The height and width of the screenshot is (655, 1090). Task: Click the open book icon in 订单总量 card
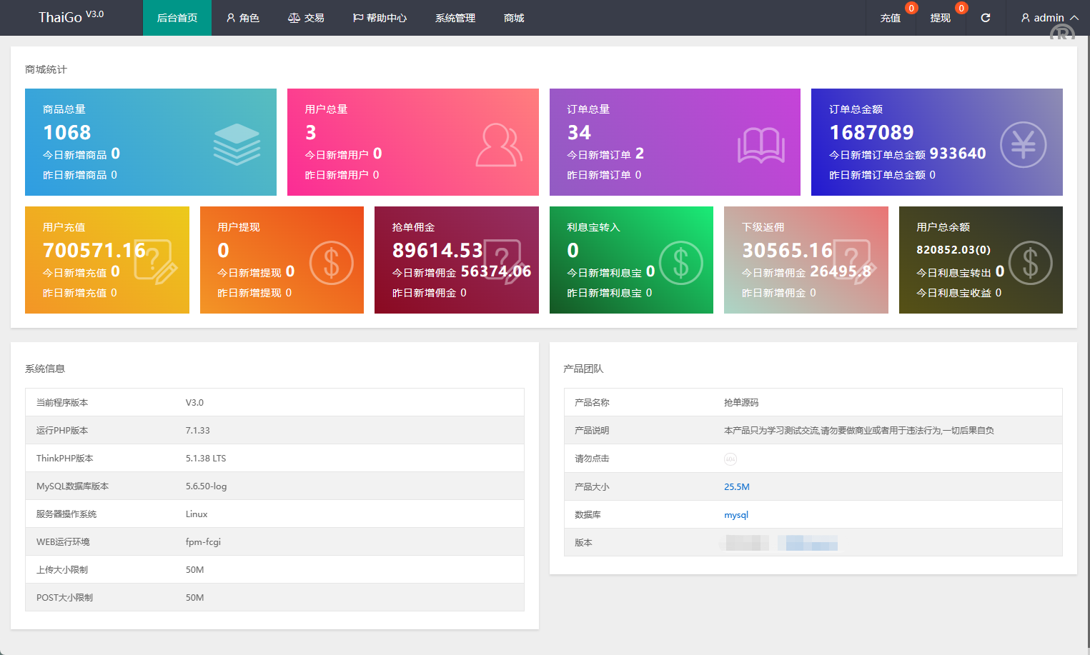click(760, 145)
